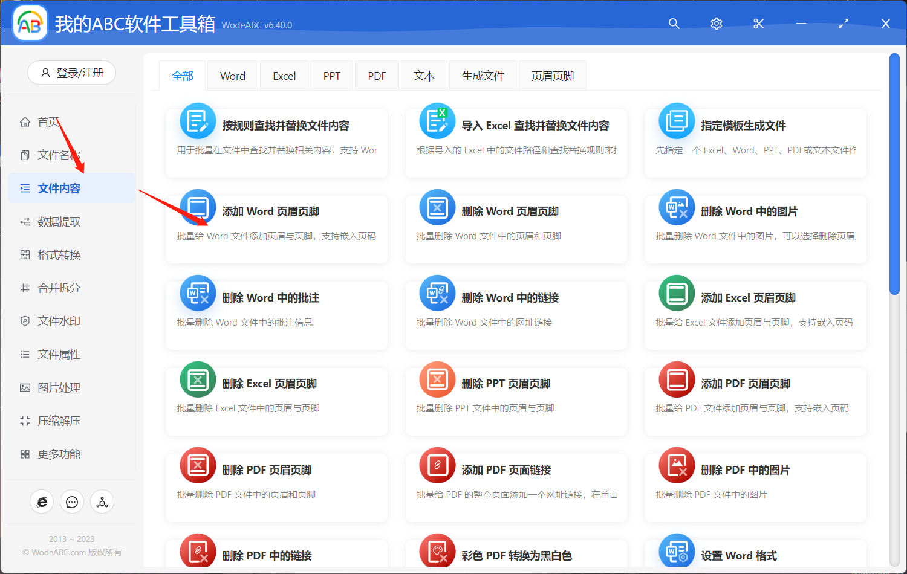Switch to the Word tab

pyautogui.click(x=232, y=75)
